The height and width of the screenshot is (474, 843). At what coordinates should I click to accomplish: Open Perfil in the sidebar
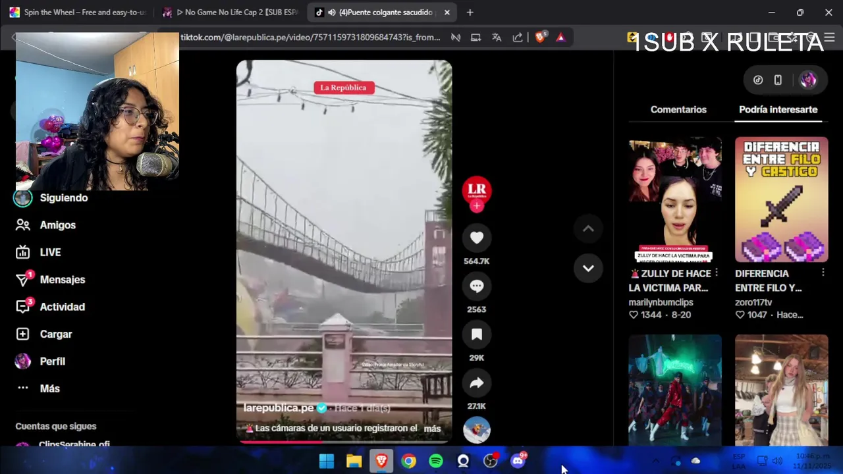coord(52,361)
